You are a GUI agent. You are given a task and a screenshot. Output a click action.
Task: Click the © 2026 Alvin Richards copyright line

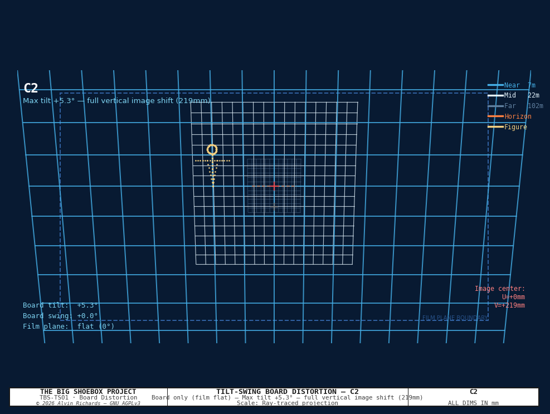[x=88, y=403]
